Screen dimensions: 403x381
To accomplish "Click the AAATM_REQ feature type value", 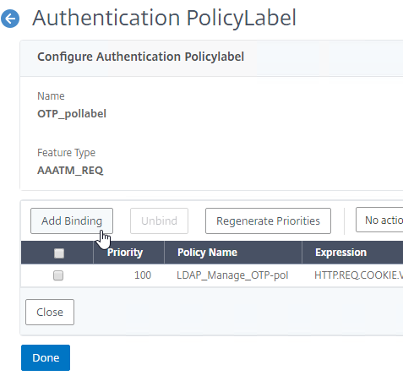I will pyautogui.click(x=70, y=171).
